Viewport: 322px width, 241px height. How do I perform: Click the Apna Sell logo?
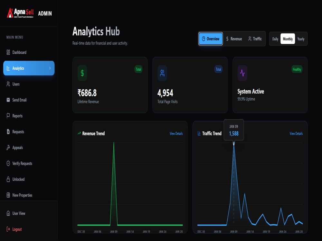coord(20,13)
